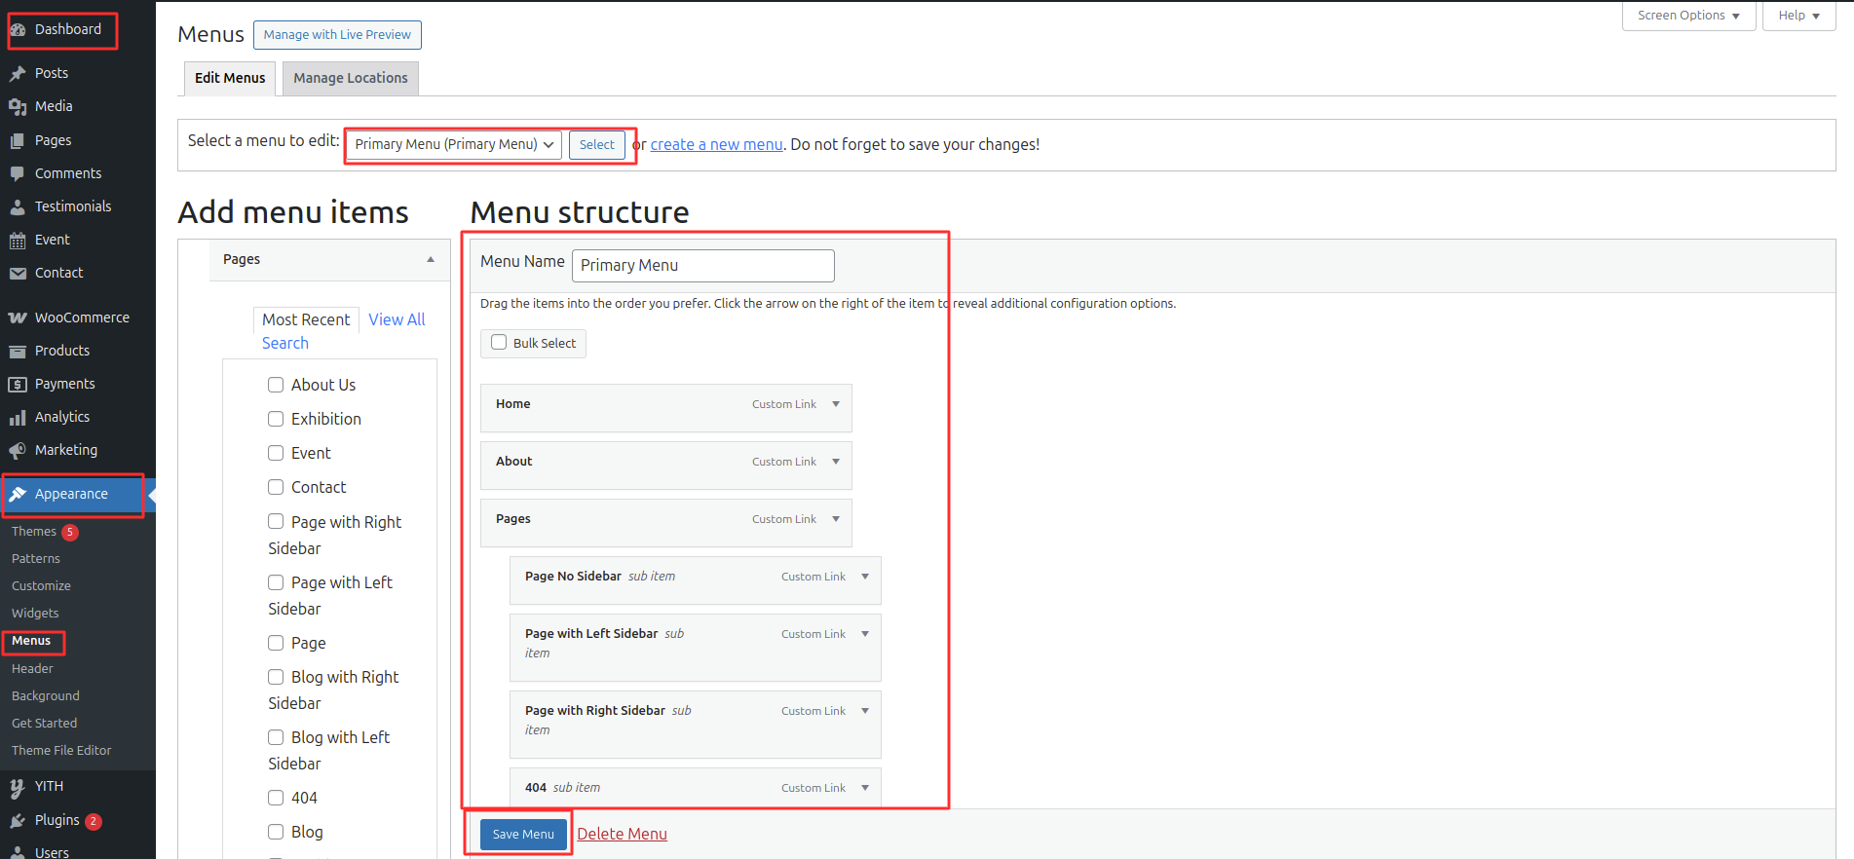Switch to the Manage Locations tab
The image size is (1854, 859).
pos(351,78)
